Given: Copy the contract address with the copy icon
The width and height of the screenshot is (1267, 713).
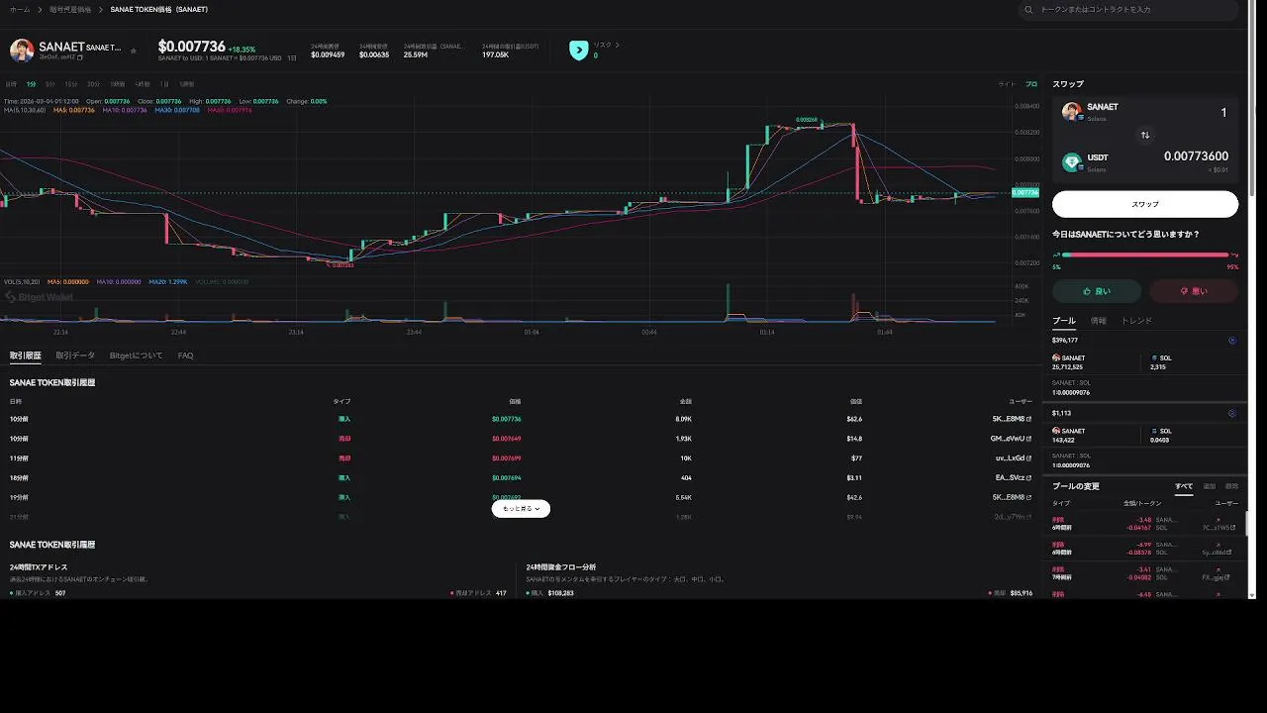Looking at the screenshot, I should click(80, 57).
